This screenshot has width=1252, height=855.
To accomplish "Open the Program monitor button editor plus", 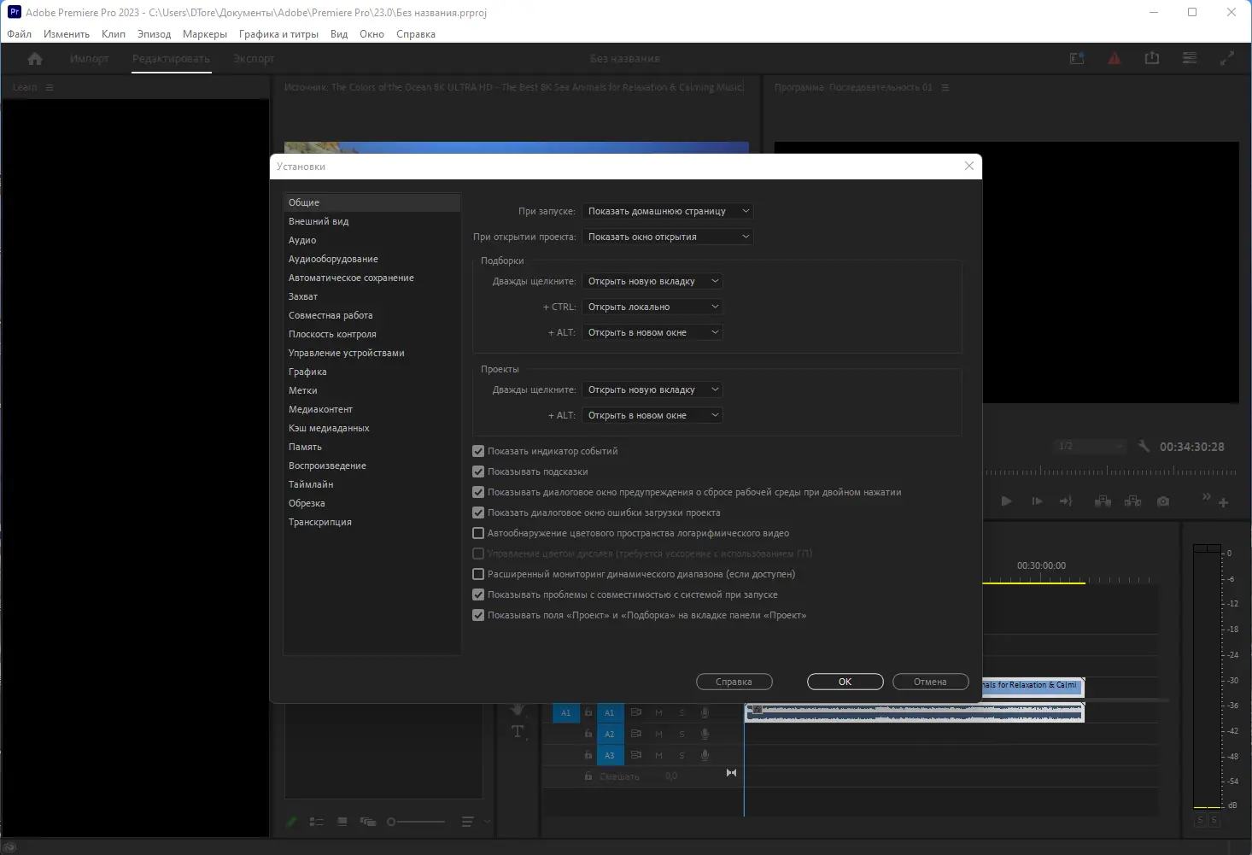I will click(x=1224, y=502).
